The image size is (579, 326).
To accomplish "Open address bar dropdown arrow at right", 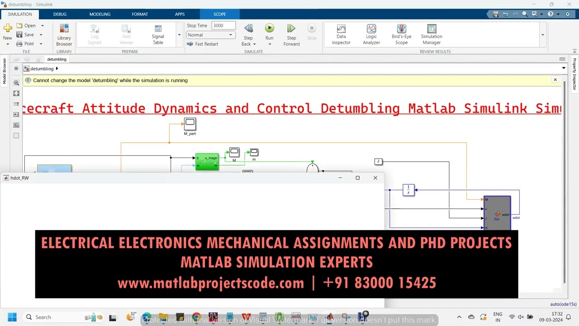I will (x=564, y=68).
